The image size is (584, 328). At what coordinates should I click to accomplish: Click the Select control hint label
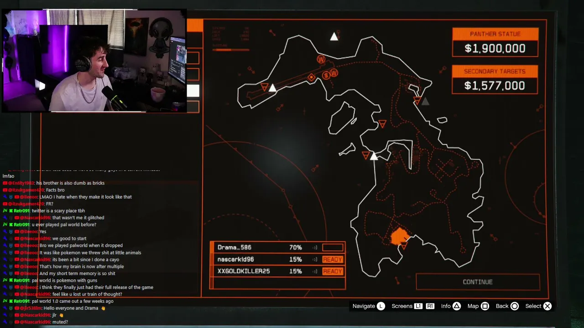533,306
